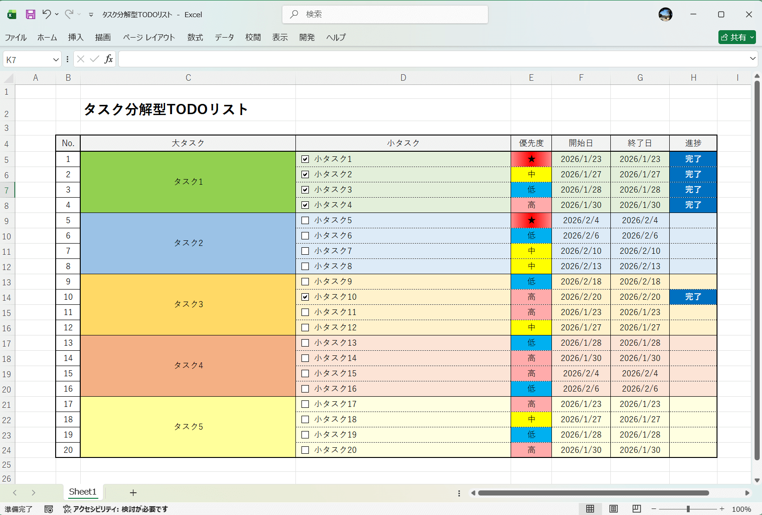Switch to the 数式 ribbon tab
Image resolution: width=762 pixels, height=515 pixels.
[x=195, y=38]
